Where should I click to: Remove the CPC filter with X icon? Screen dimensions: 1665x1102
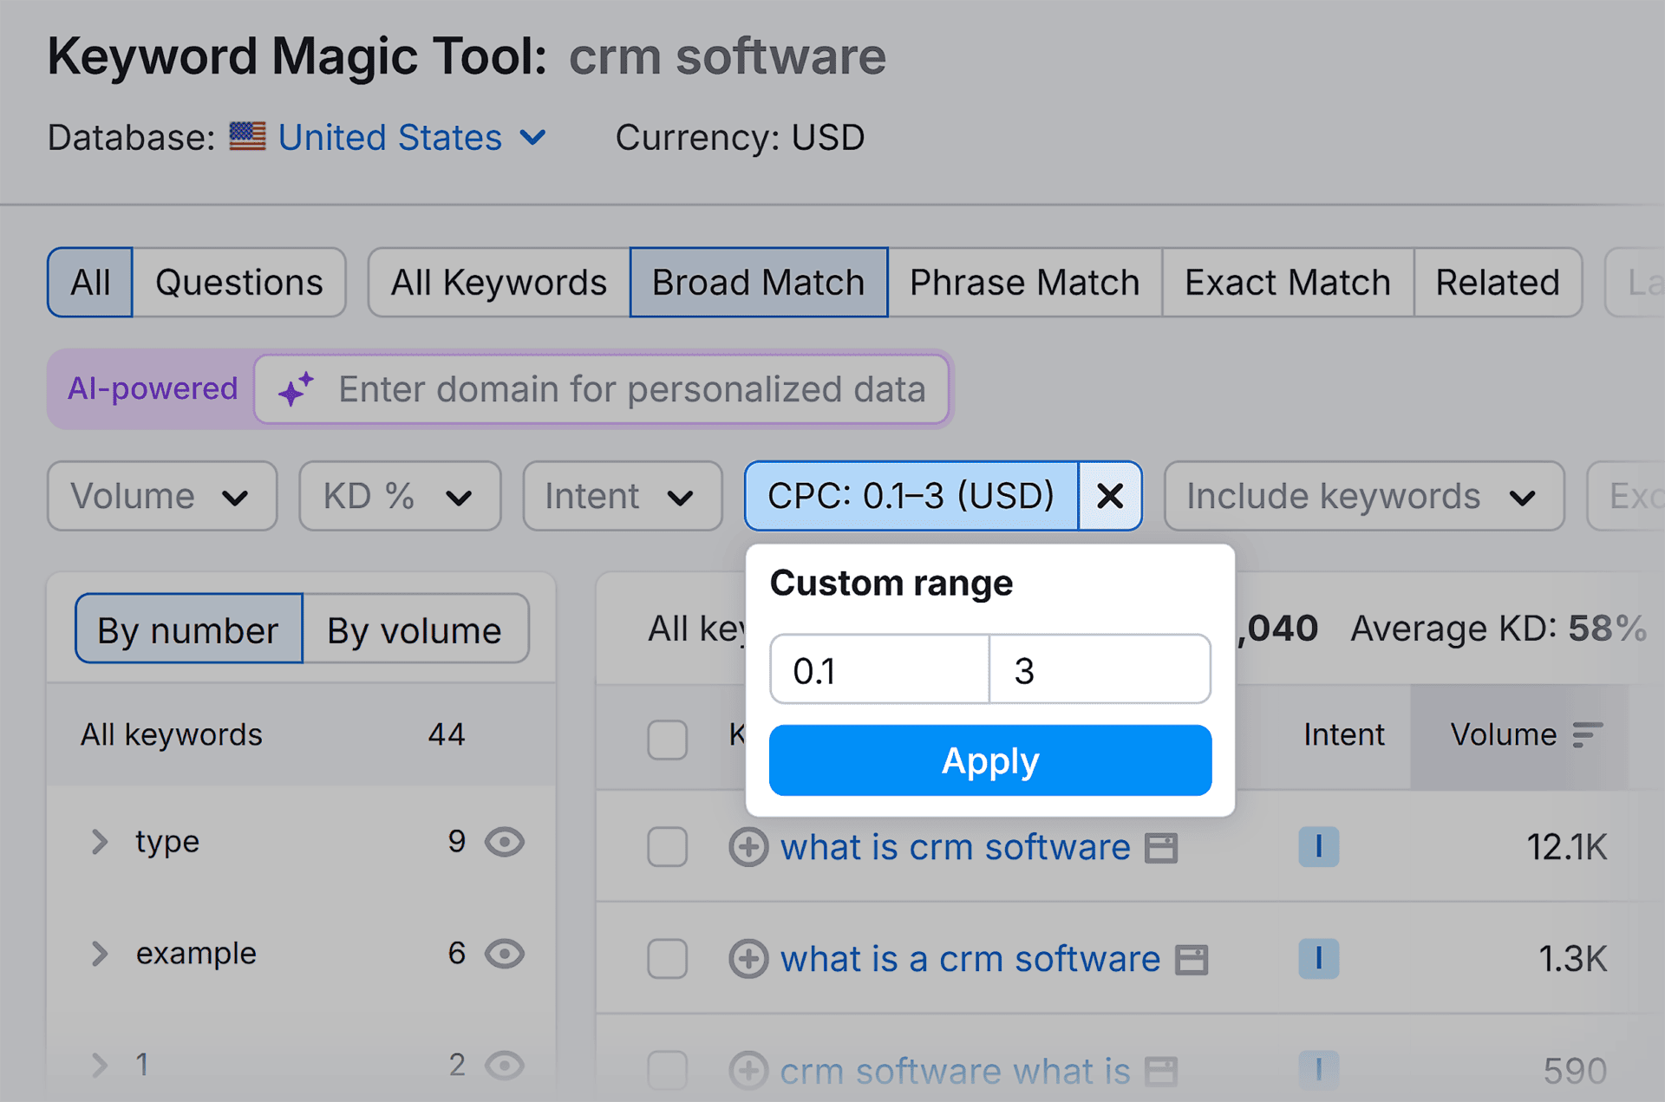pos(1110,496)
